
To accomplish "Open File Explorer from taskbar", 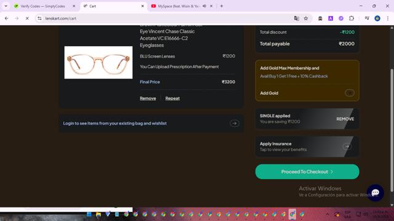I will pyautogui.click(x=98, y=214).
